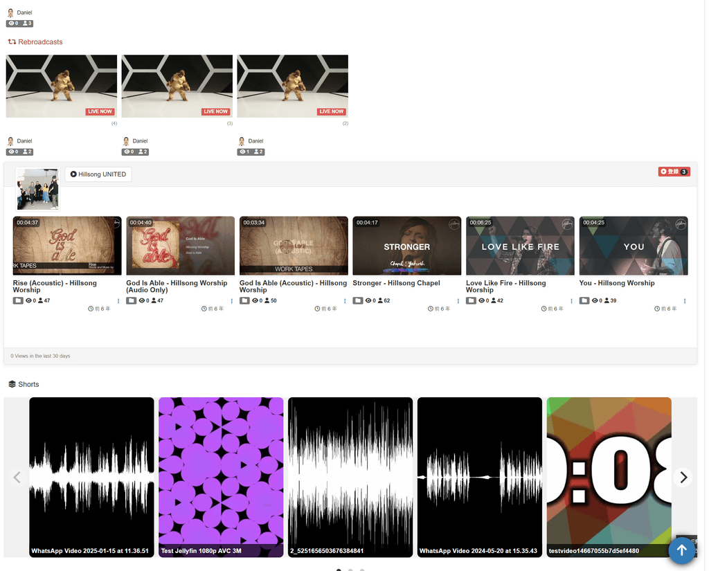709x571 pixels.
Task: Open short Test Jellyfin 1080p AVC 3M
Action: [221, 478]
